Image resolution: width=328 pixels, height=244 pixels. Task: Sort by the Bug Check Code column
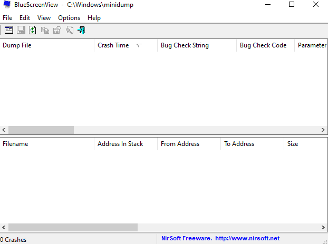point(265,45)
